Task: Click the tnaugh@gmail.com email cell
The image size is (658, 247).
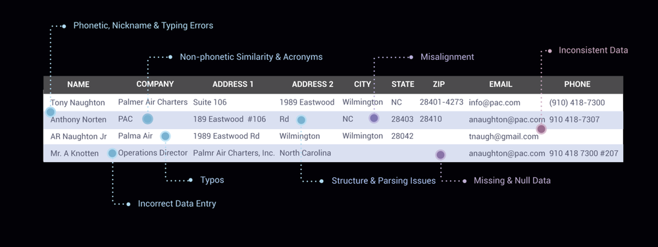Action: (503, 136)
